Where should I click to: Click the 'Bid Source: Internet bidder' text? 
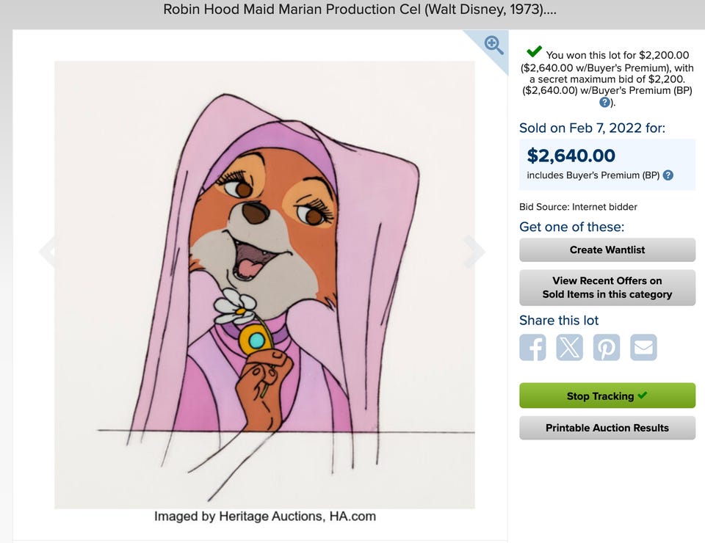(x=578, y=207)
